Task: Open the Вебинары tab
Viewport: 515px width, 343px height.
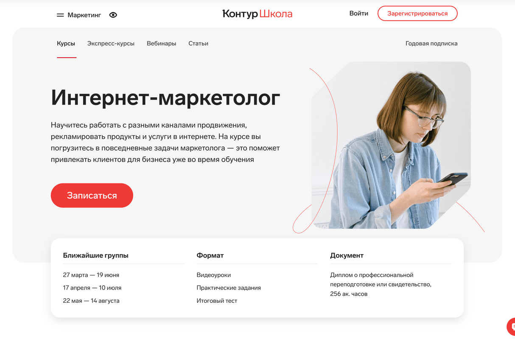Action: pos(161,44)
